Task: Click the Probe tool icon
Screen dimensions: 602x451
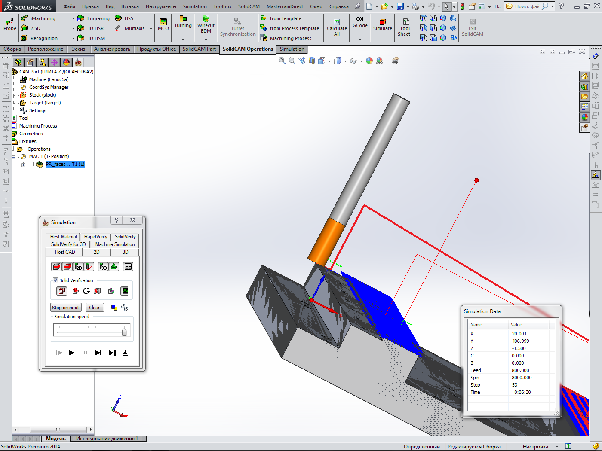Action: click(9, 21)
